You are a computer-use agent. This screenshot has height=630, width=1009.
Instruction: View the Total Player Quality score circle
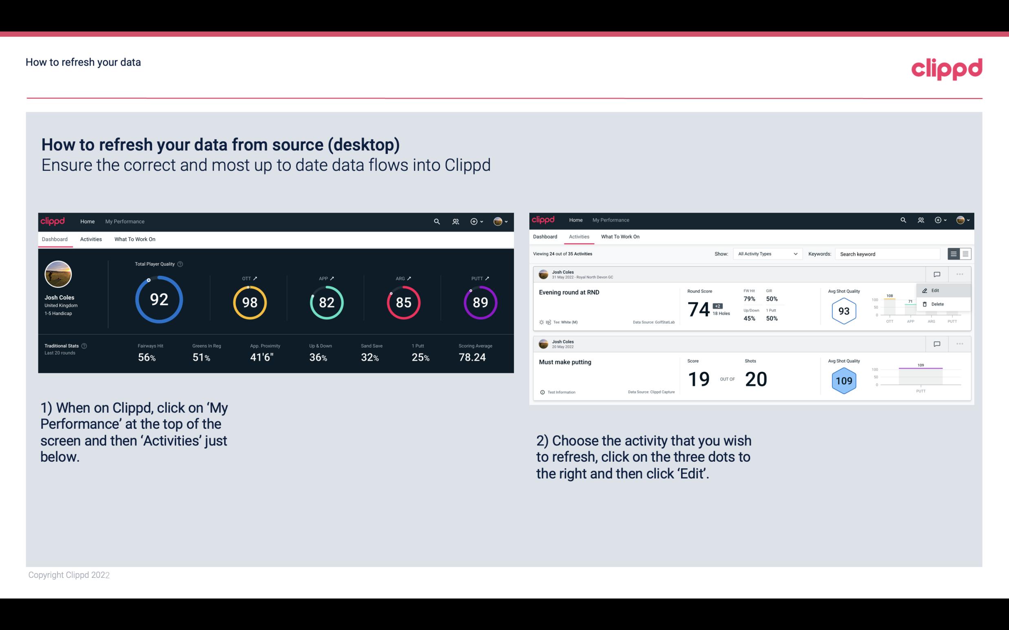[158, 300]
